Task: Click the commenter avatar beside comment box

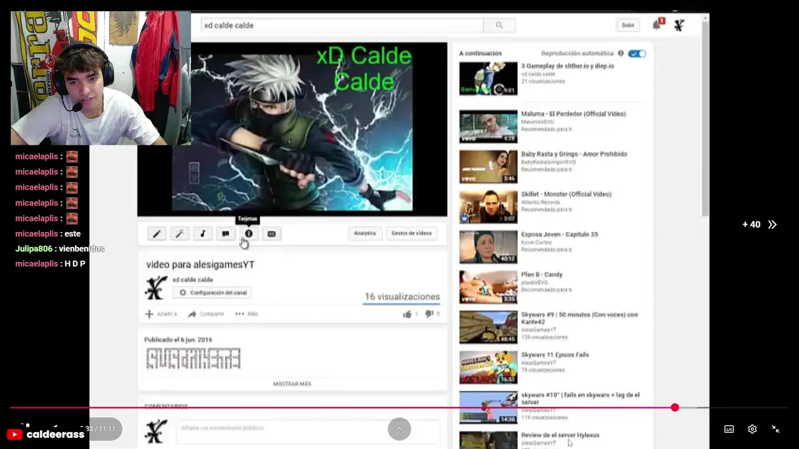Action: pos(155,431)
